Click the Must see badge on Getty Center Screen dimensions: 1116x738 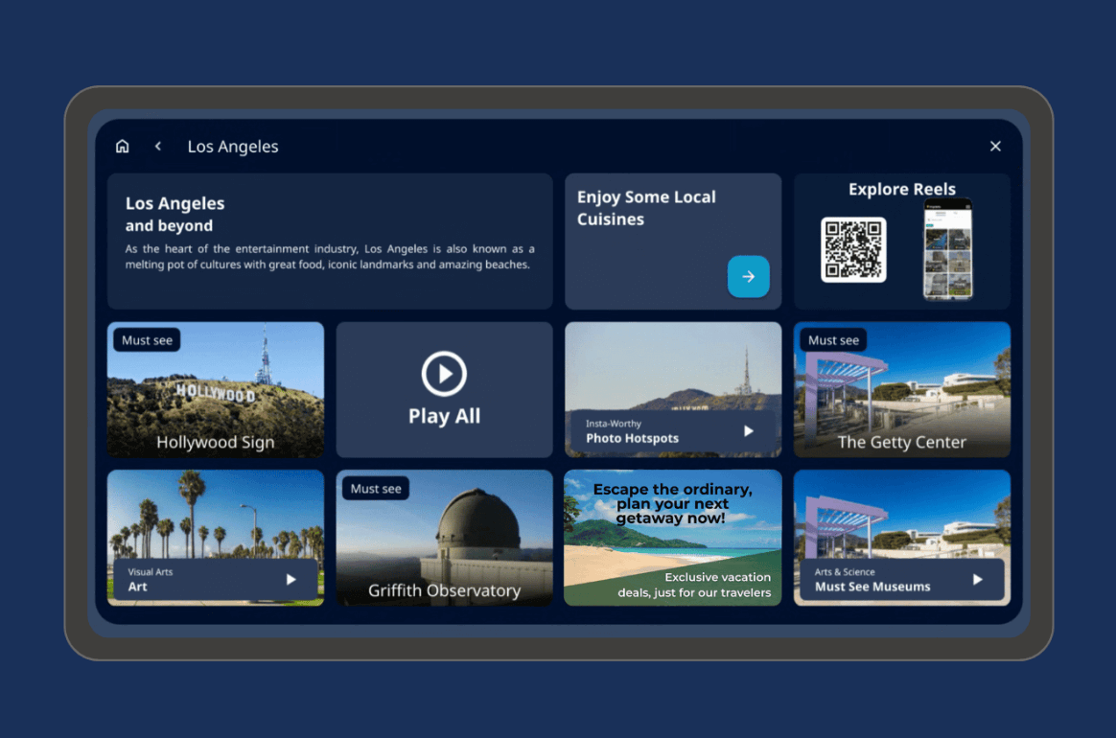tap(833, 340)
